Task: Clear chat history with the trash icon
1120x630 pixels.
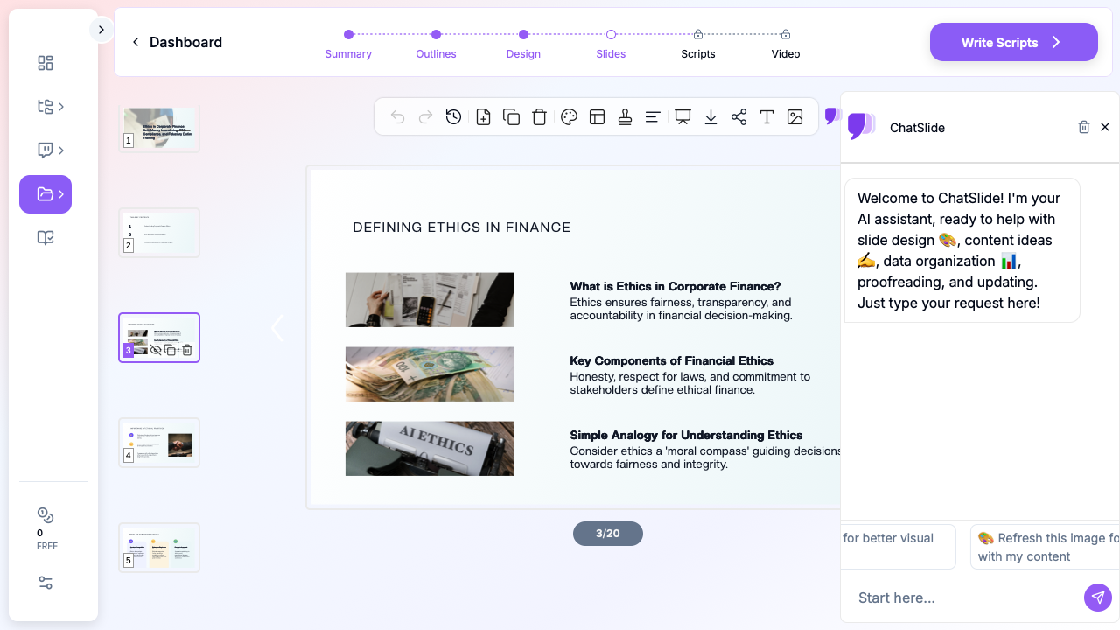Action: [1084, 127]
